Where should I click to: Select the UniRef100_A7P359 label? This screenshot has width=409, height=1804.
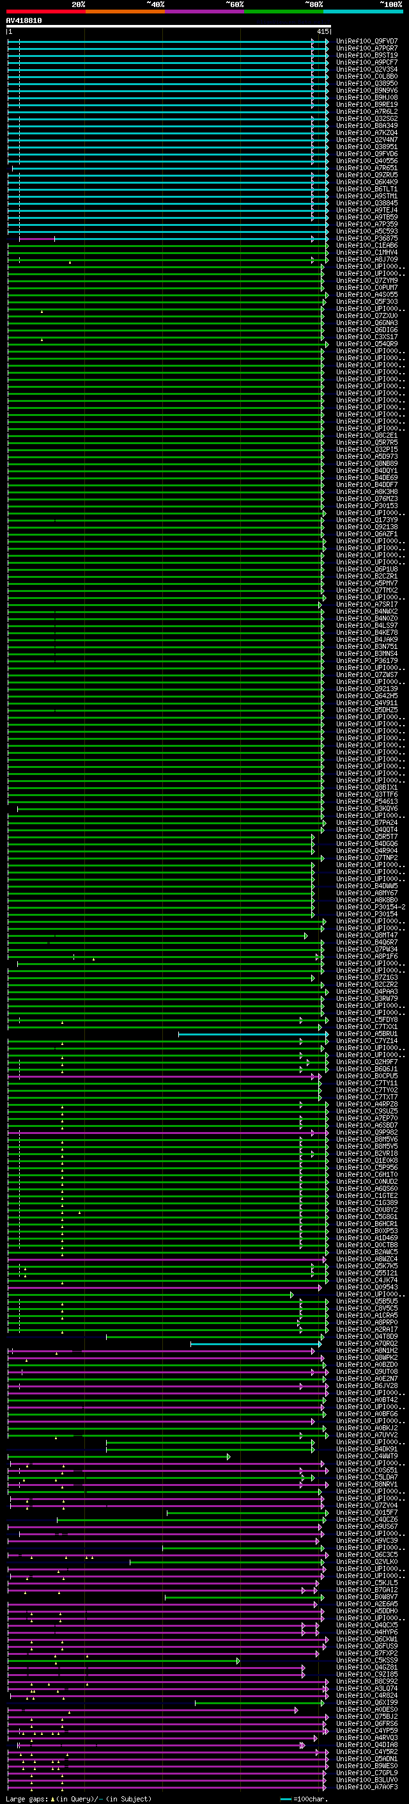(366, 224)
